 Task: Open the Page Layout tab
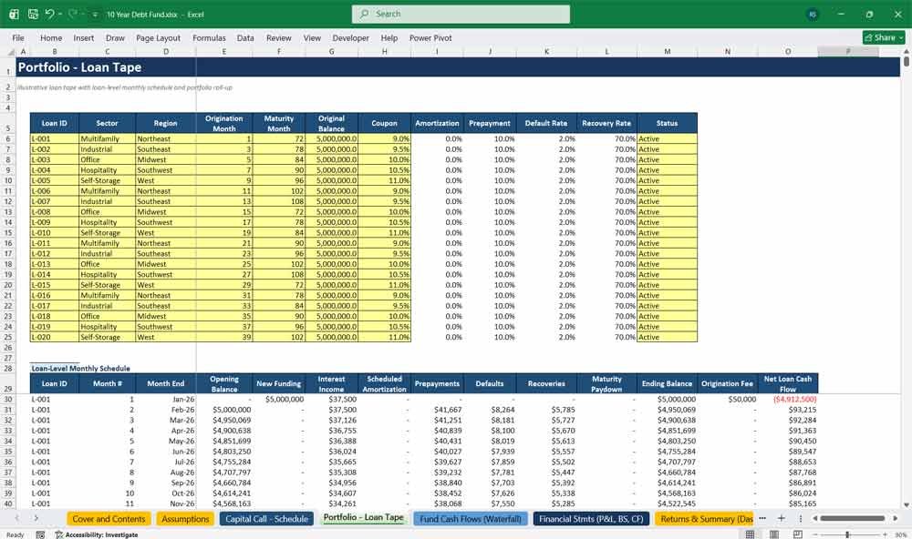tap(158, 37)
